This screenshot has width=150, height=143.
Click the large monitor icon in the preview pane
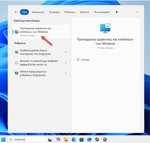click(x=105, y=28)
